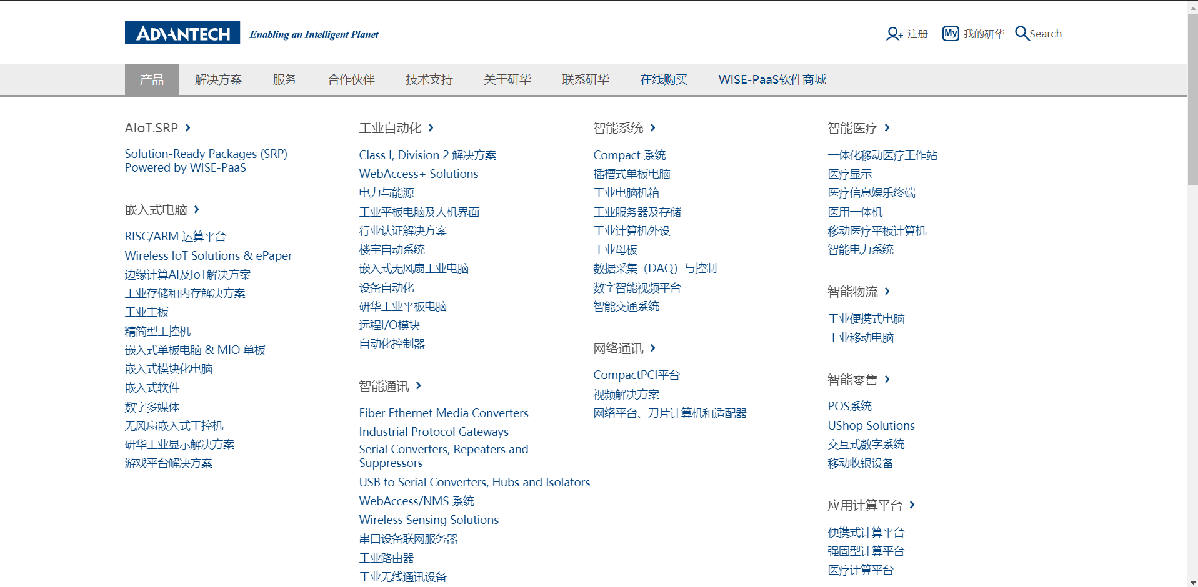The image size is (1198, 587).
Task: Click the Advantech logo
Action: tap(182, 32)
